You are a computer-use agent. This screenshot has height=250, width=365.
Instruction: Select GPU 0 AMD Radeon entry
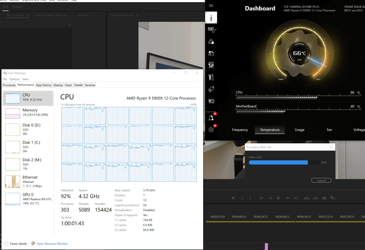pos(28,199)
